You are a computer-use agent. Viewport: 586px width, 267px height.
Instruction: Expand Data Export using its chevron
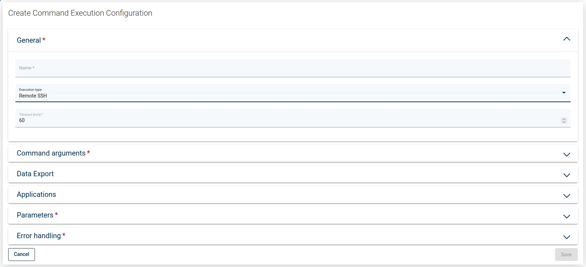click(566, 175)
